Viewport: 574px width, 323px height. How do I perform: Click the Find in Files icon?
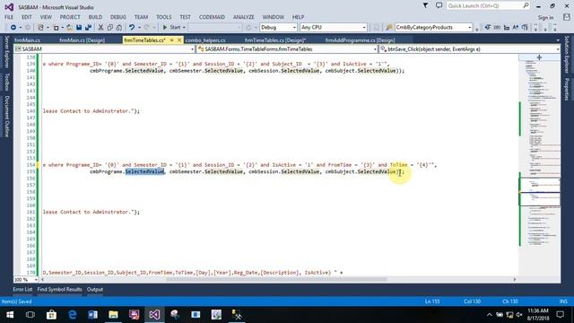389,28
